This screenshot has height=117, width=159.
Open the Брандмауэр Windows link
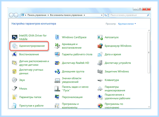coord(118,46)
